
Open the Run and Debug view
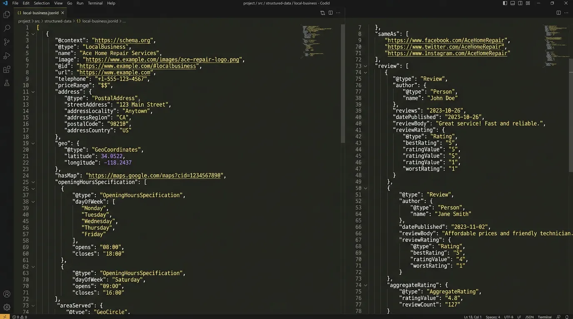(7, 56)
